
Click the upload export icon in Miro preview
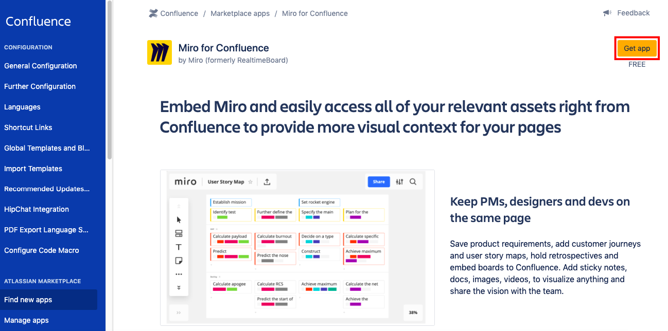(x=267, y=181)
